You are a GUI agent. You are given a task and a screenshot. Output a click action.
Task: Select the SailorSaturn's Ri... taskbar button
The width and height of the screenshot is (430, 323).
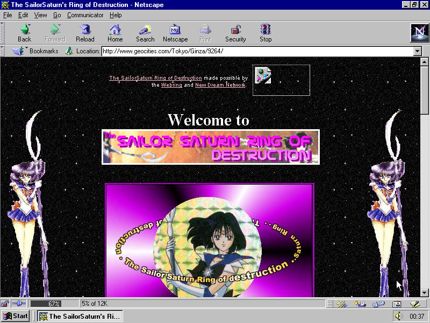pyautogui.click(x=80, y=316)
